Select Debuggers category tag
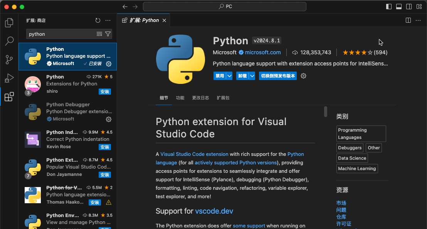Viewport: 427px width, 229px height. (x=350, y=148)
